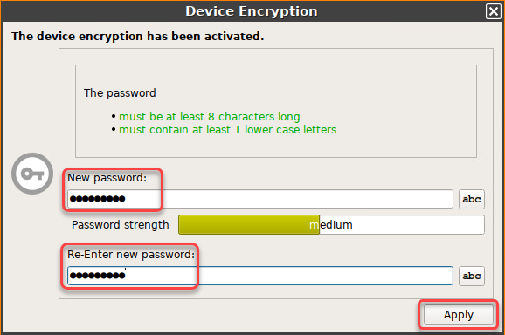Image resolution: width=505 pixels, height=335 pixels.
Task: Click the 'device encryption has been activated' message
Action: pyautogui.click(x=137, y=37)
